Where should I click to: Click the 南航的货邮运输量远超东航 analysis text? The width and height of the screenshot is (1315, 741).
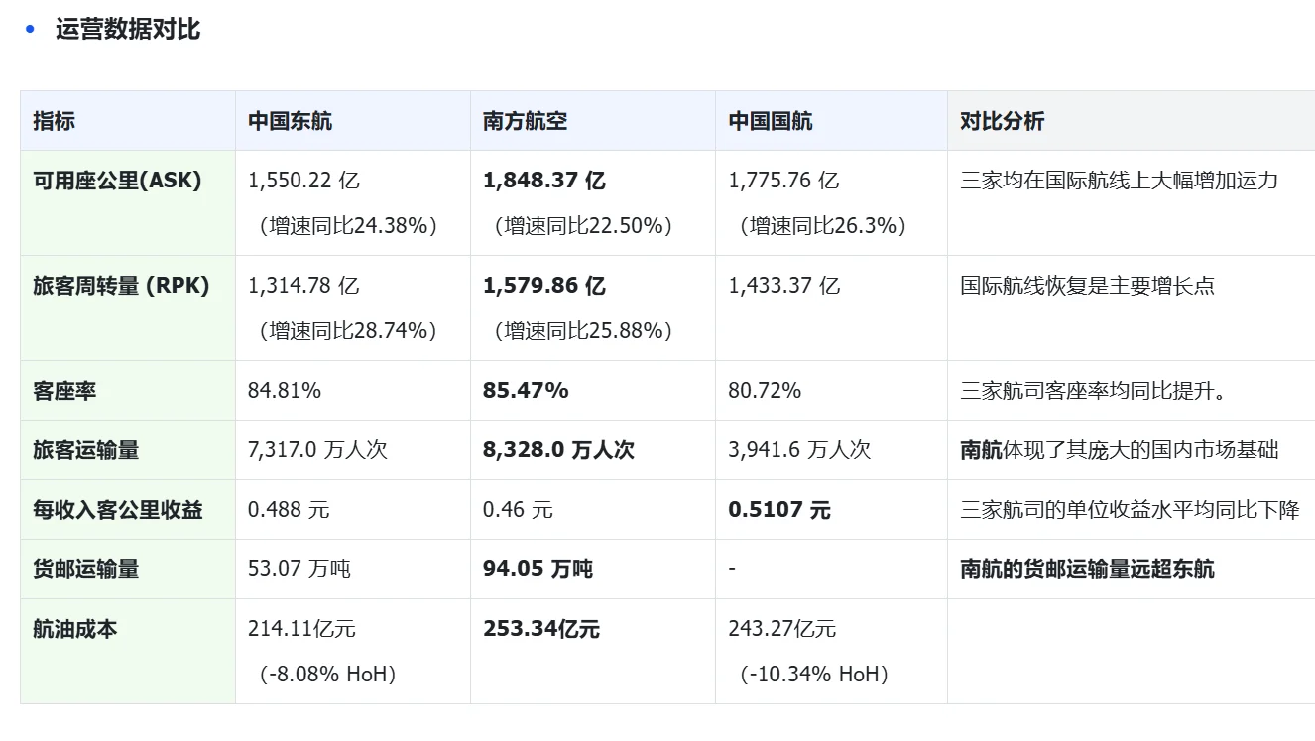pos(1087,569)
